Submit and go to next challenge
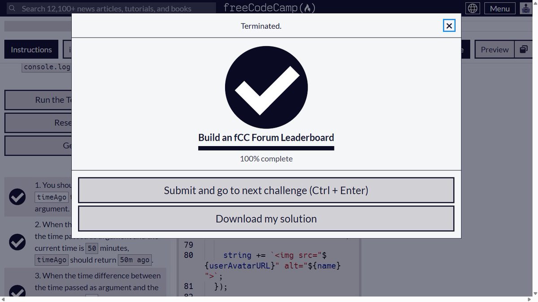The width and height of the screenshot is (538, 302). click(266, 190)
